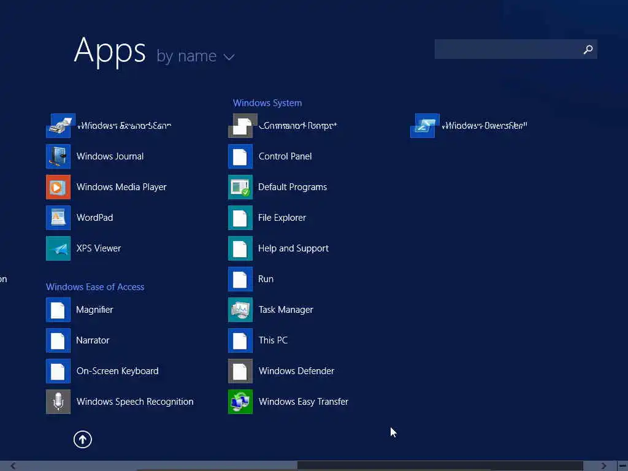Click the 'Windows Easy Transfer' label
Screen dimensions: 628x471
tap(304, 402)
